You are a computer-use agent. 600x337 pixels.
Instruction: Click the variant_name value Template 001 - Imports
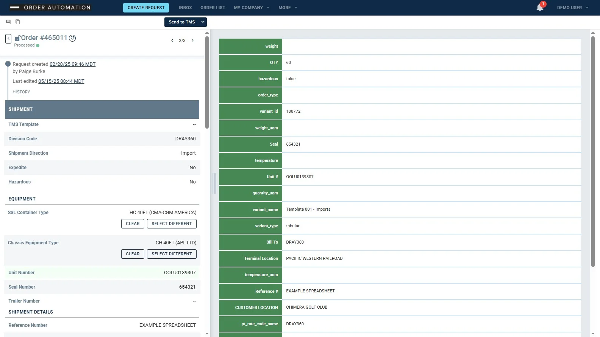(308, 209)
